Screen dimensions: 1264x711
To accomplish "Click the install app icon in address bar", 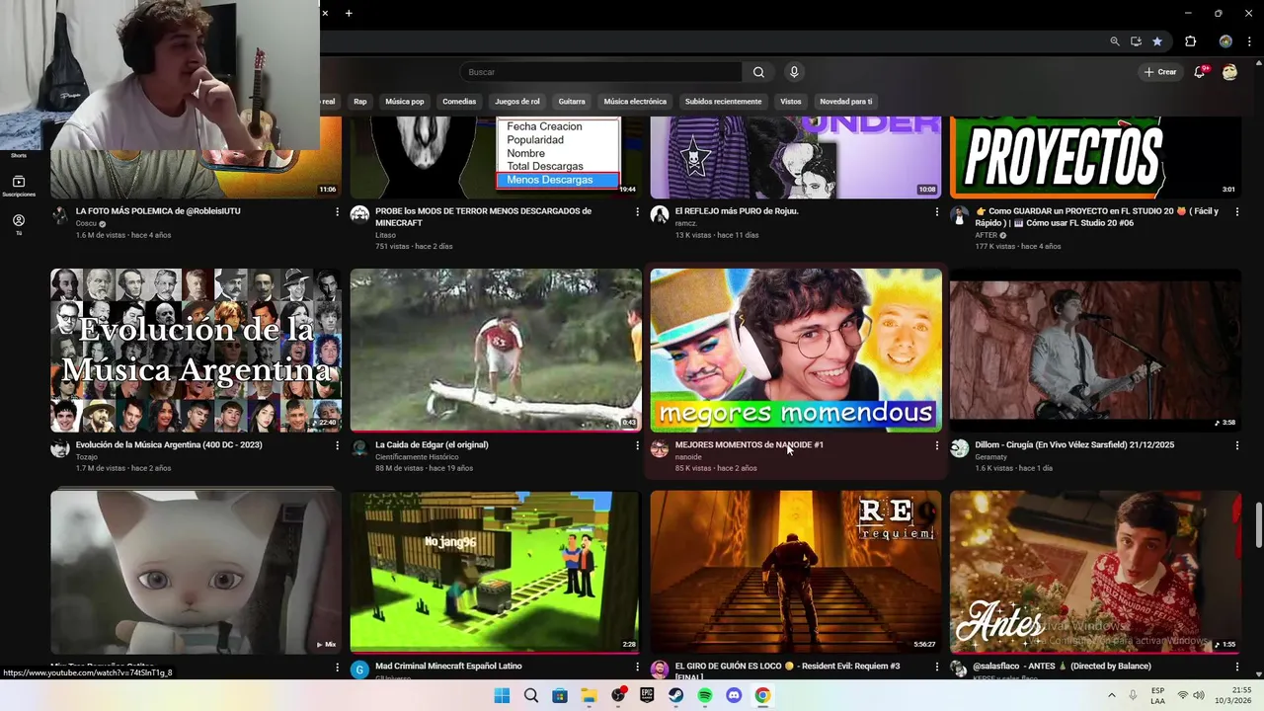I will (x=1136, y=41).
